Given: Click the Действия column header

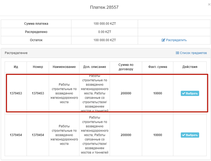Looking at the screenshot, I should tap(189, 67).
